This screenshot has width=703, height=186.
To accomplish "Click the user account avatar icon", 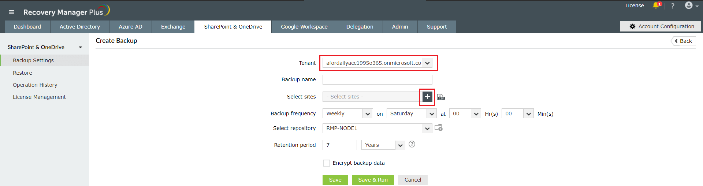I will click(689, 5).
